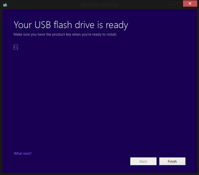Click the Windows 10 Setup app icon

coord(5,5)
